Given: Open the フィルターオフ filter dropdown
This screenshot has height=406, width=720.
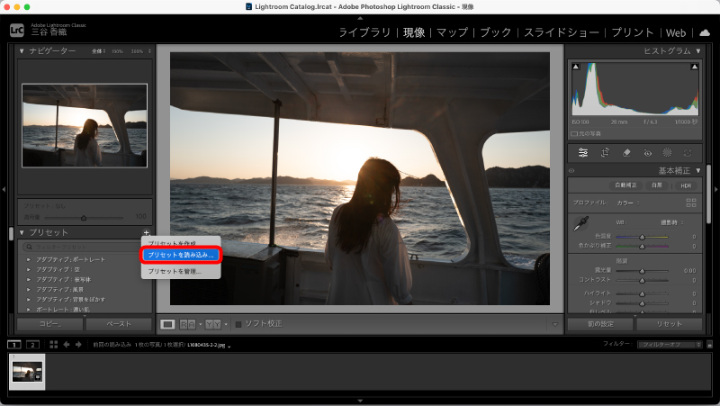Looking at the screenshot, I should [669, 345].
